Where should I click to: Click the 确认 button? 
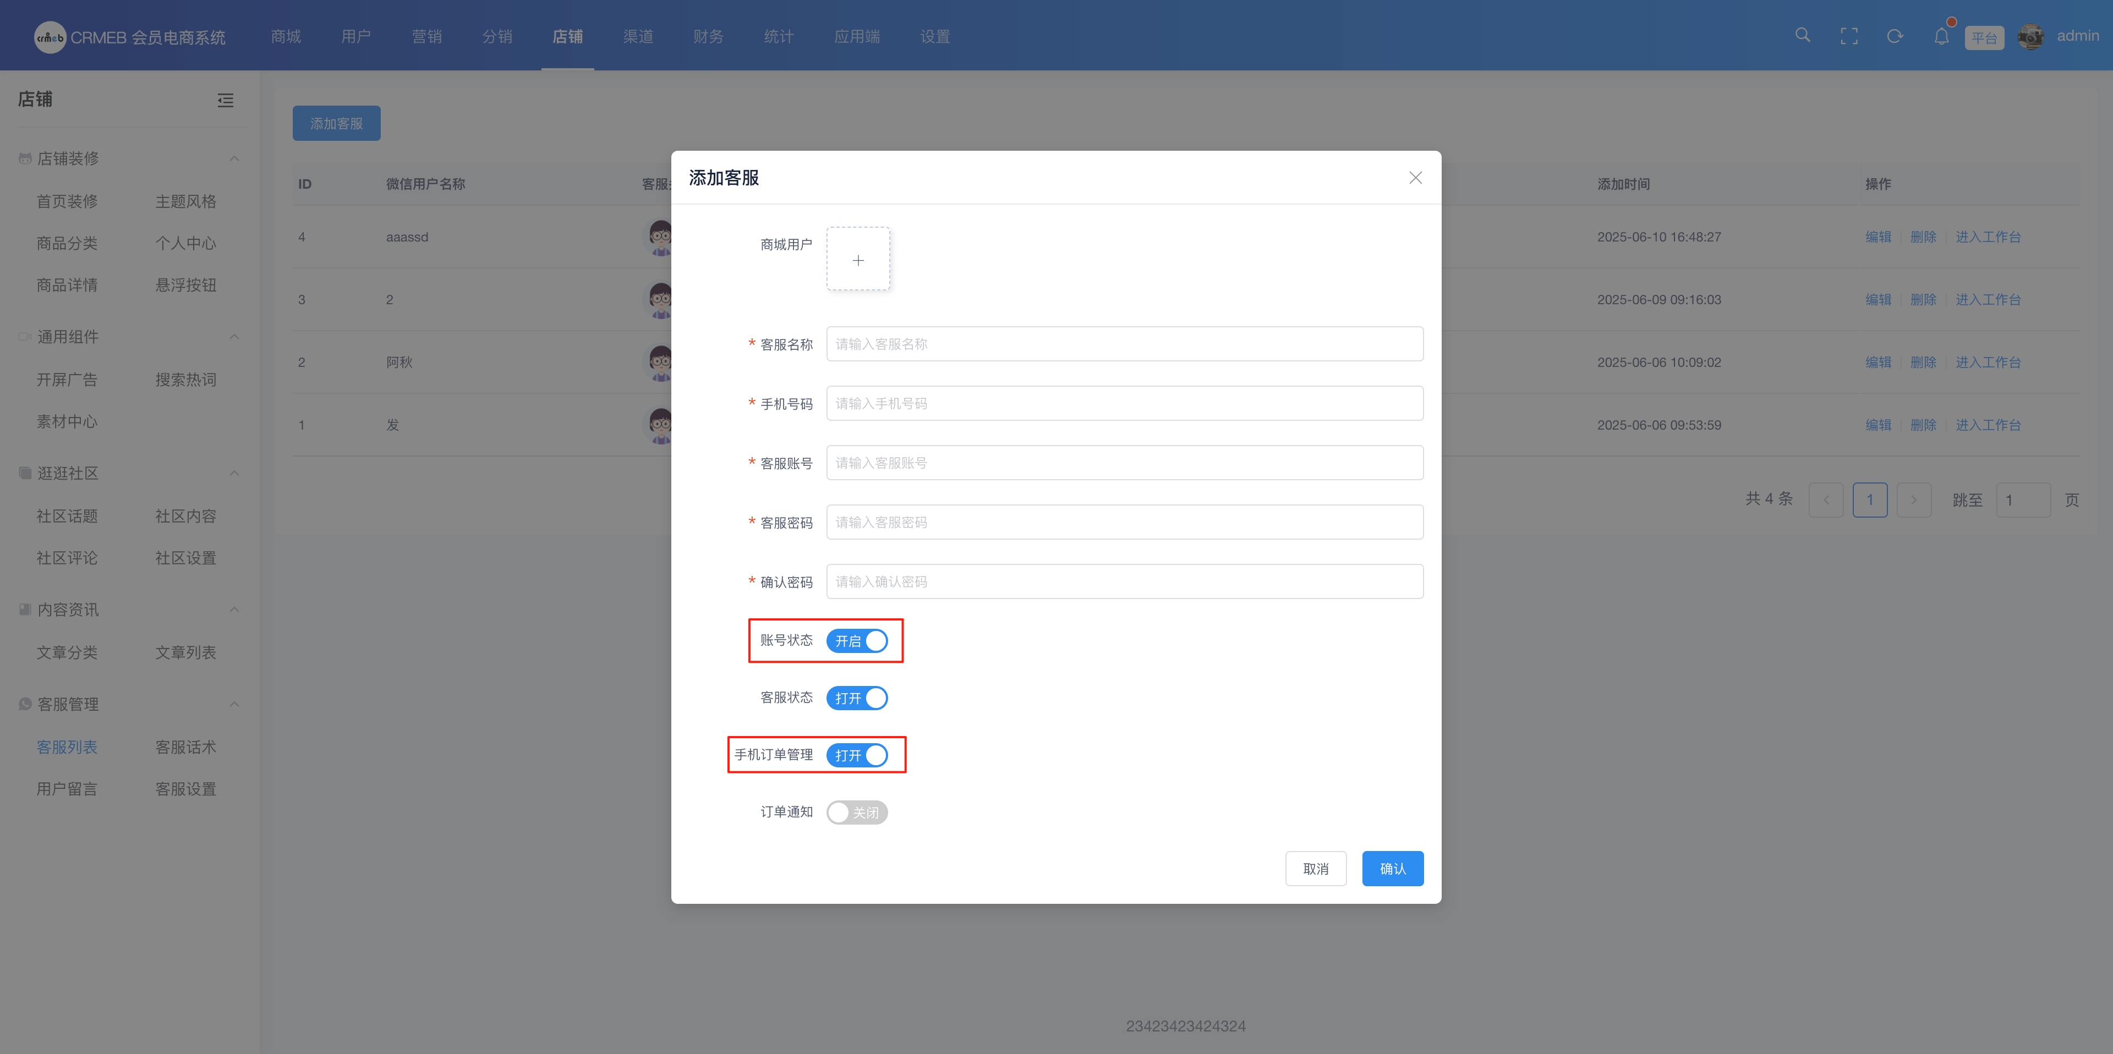[x=1393, y=869]
